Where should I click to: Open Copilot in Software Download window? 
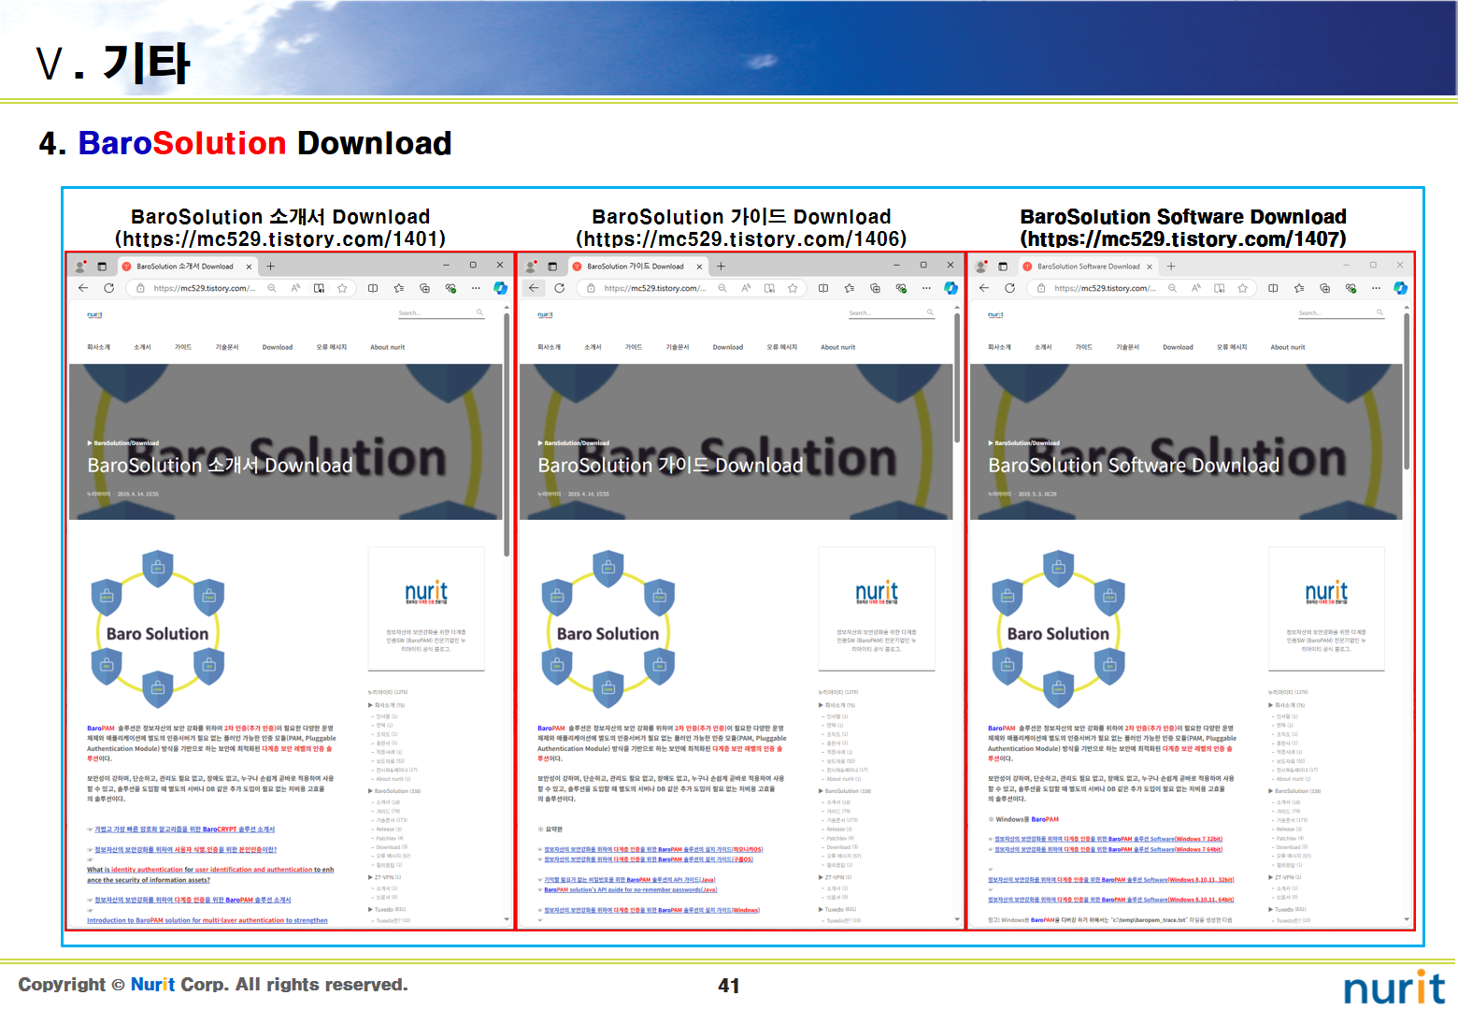1400,288
